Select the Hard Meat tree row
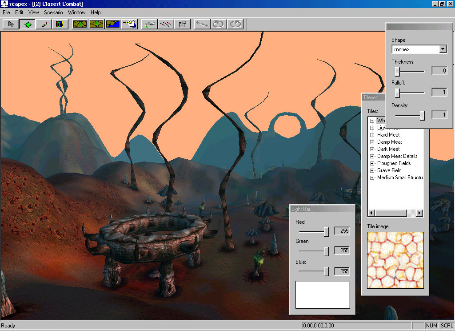 coord(388,135)
